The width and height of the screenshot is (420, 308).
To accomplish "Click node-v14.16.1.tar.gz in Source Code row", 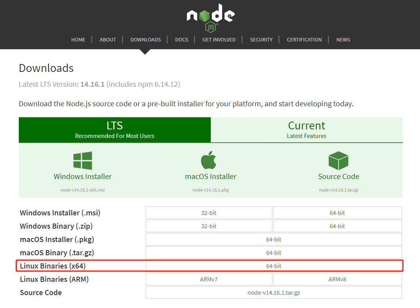I will pyautogui.click(x=274, y=293).
